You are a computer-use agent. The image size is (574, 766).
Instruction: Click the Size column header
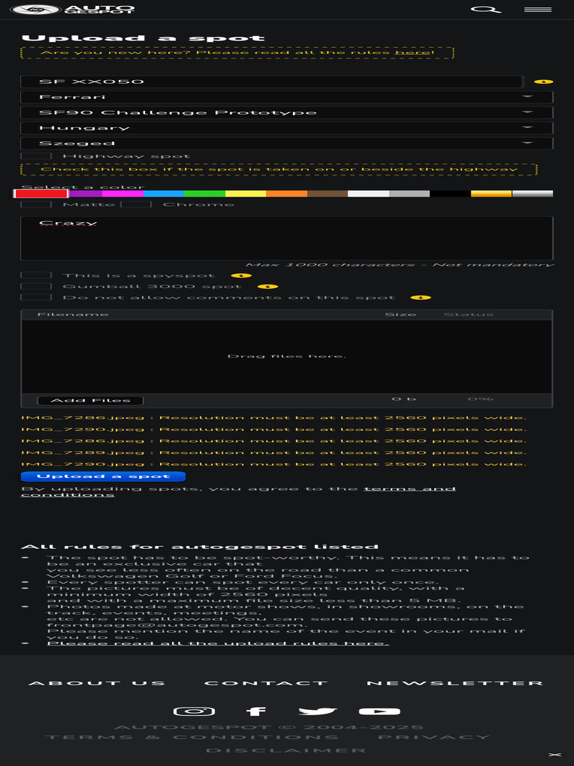(401, 314)
